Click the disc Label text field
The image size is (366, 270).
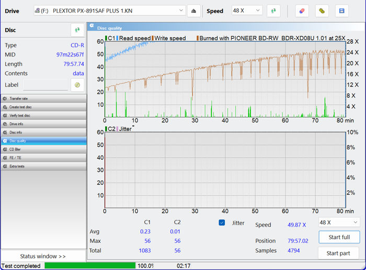coord(45,85)
